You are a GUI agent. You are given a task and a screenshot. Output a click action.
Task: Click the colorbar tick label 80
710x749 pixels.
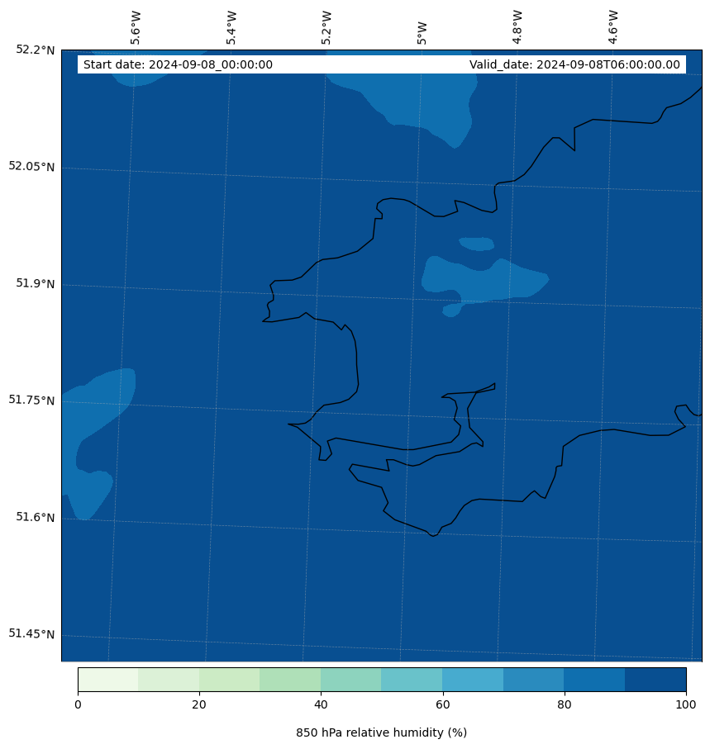pyautogui.click(x=565, y=704)
